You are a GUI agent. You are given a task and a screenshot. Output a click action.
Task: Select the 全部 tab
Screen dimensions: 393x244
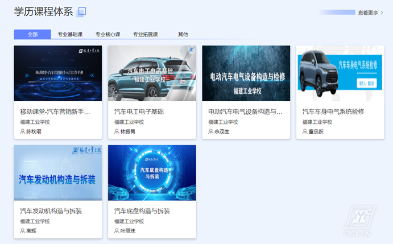(x=32, y=35)
